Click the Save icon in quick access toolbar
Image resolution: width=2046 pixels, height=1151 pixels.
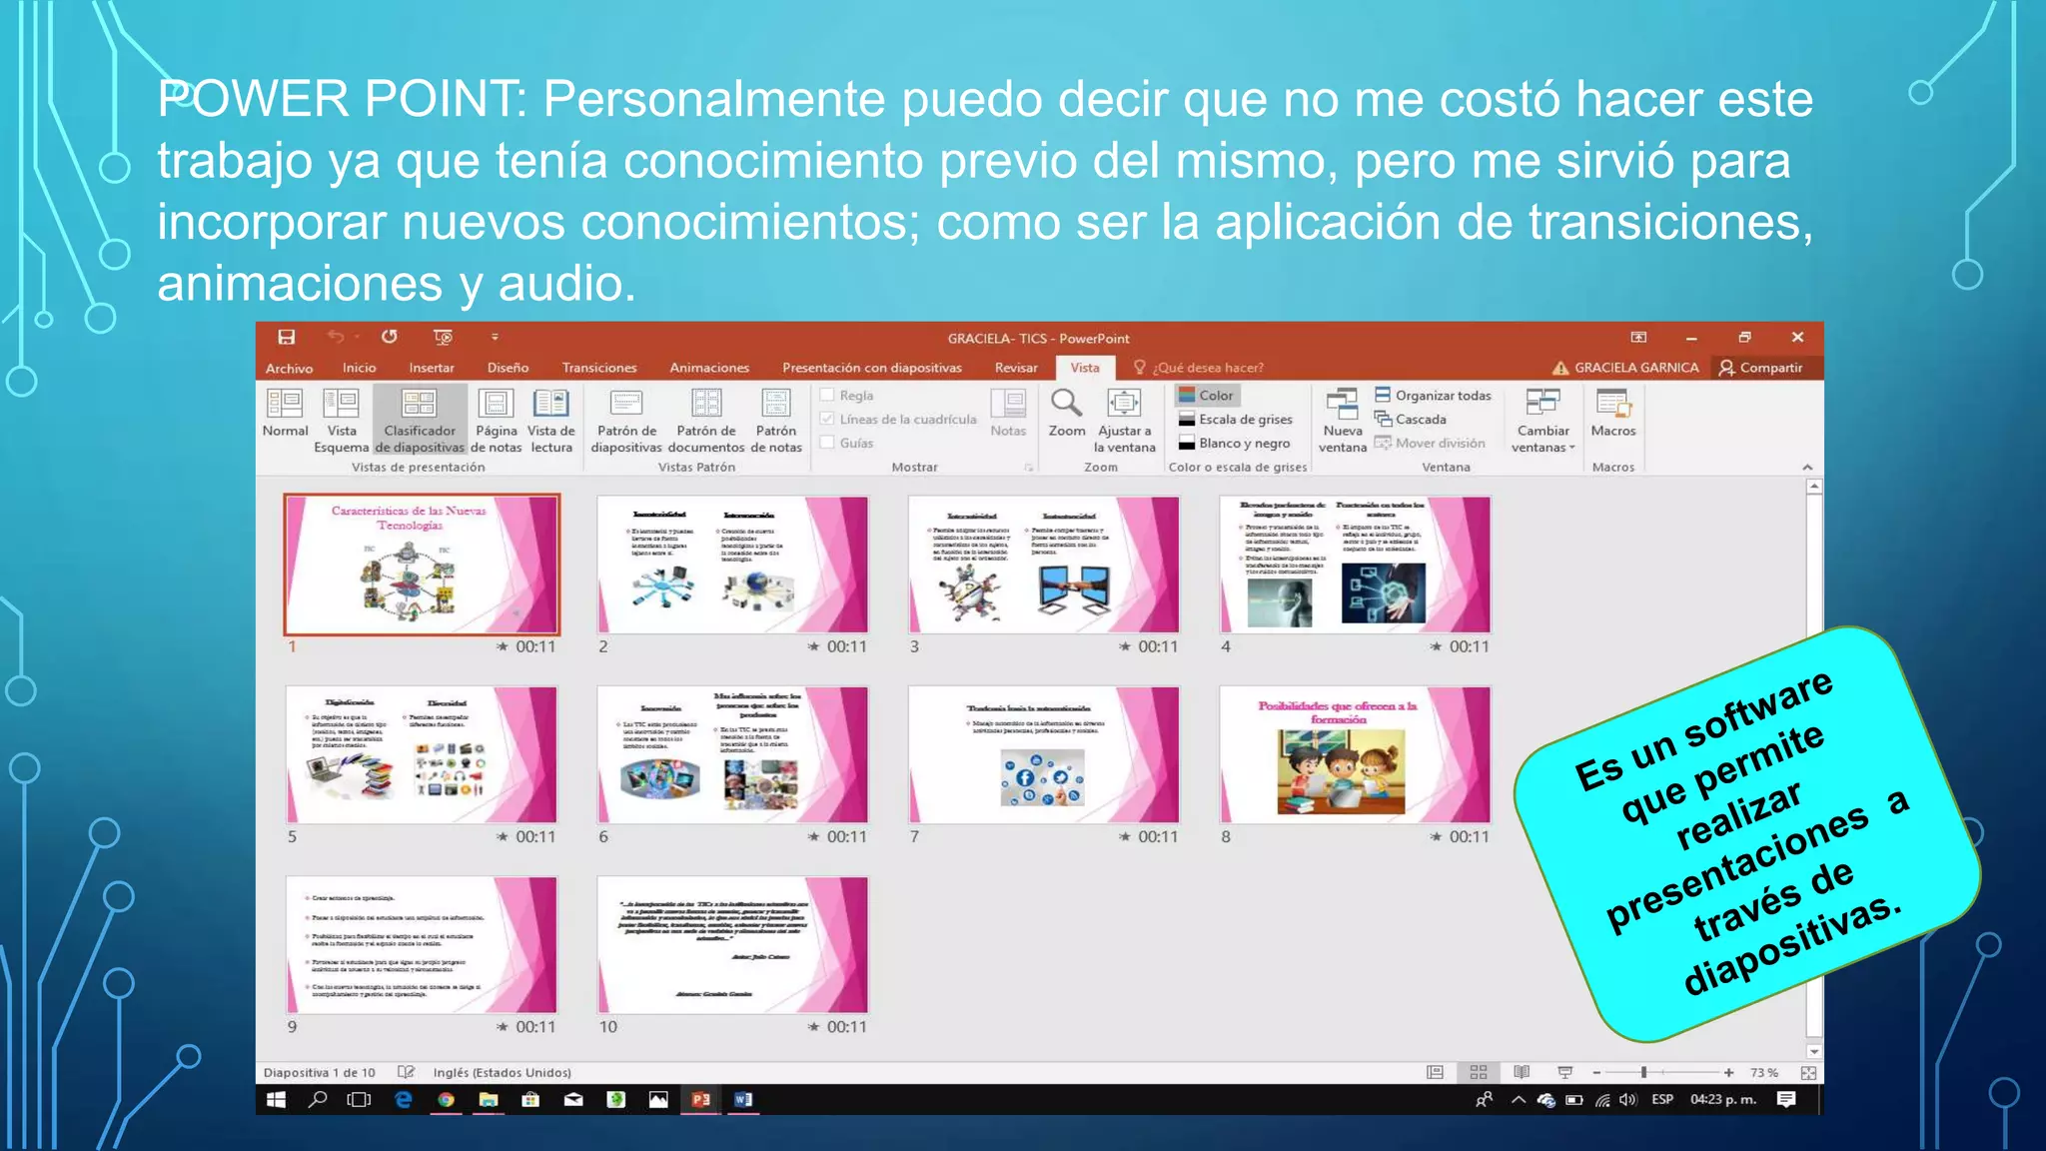[287, 337]
